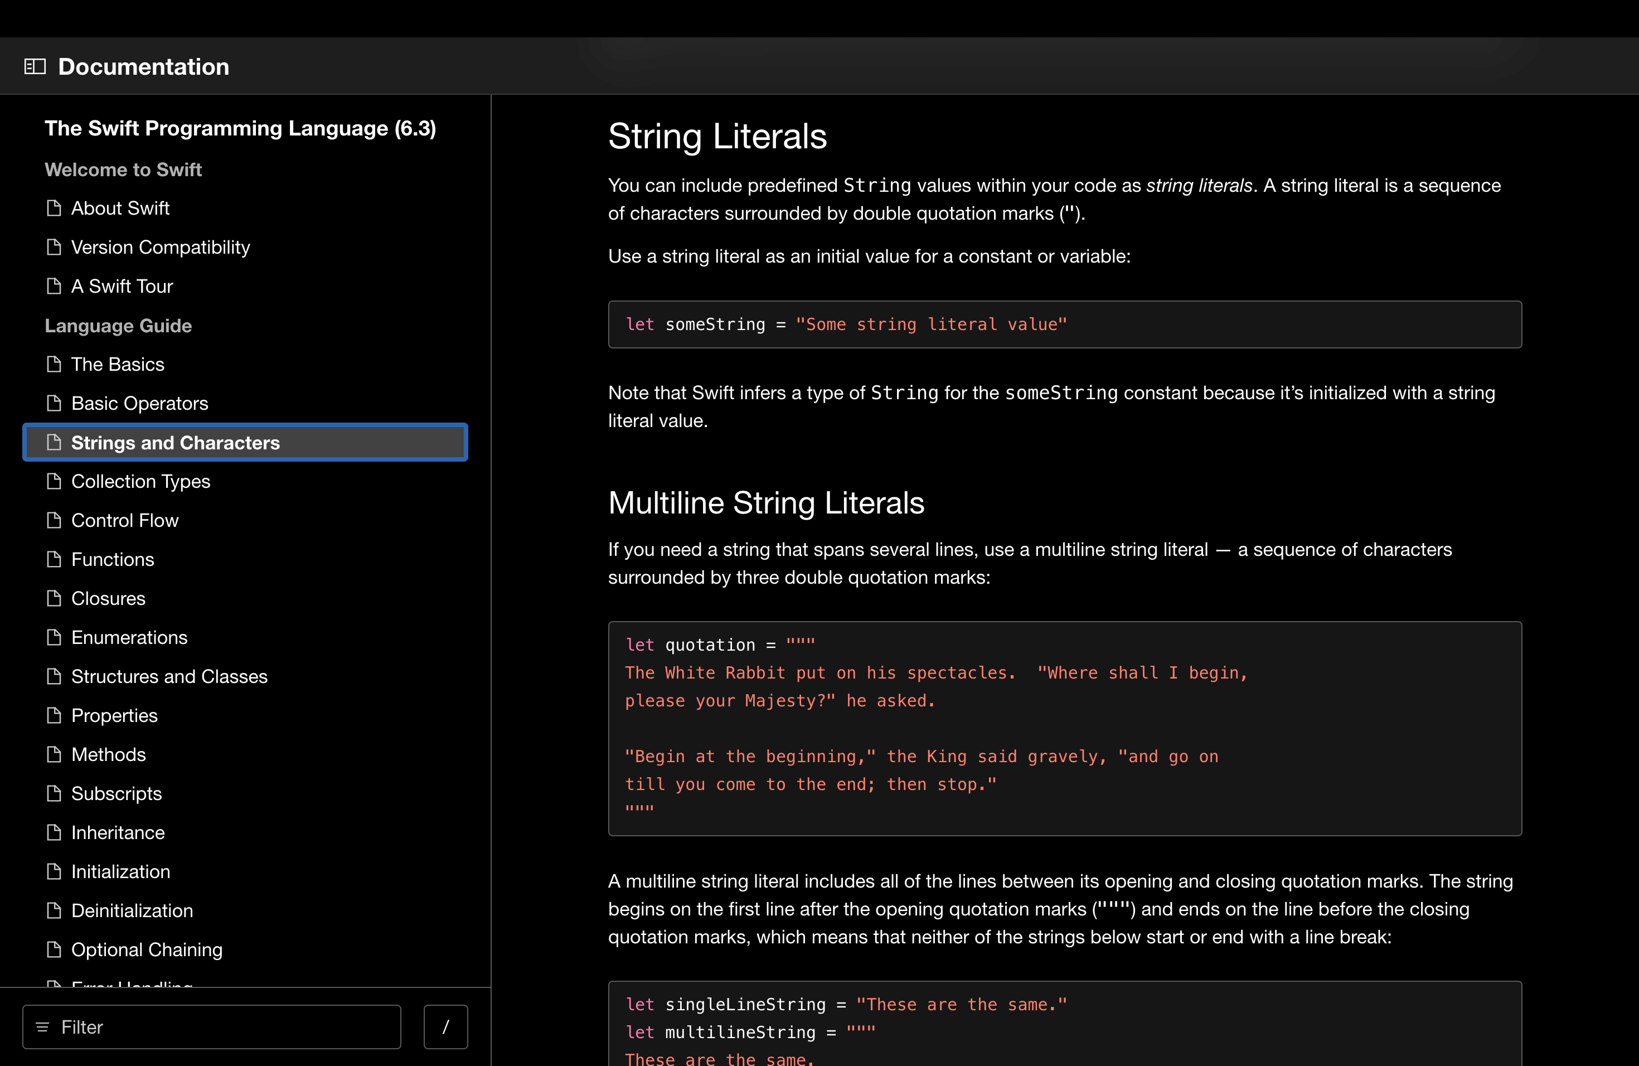
Task: Open Basic Operators
Action: pos(139,403)
